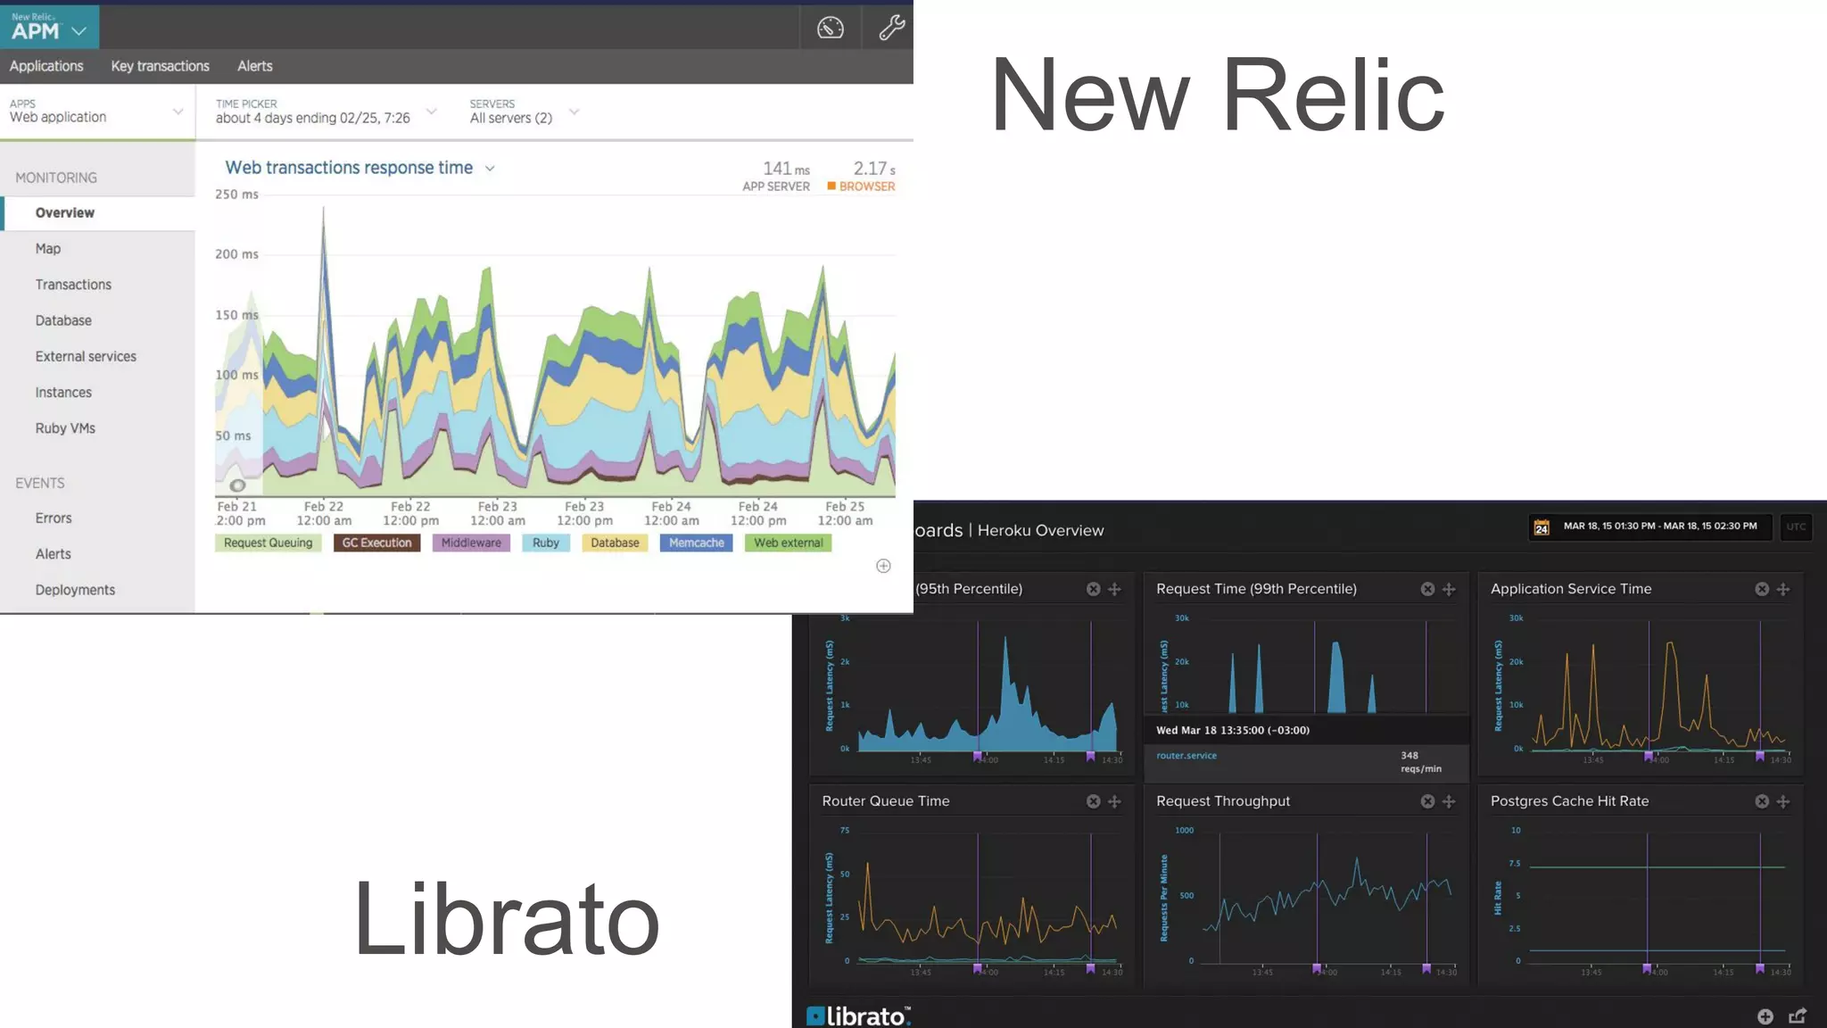Viewport: 1827px width, 1028px height.
Task: Go to Key transactions
Action: coord(160,66)
